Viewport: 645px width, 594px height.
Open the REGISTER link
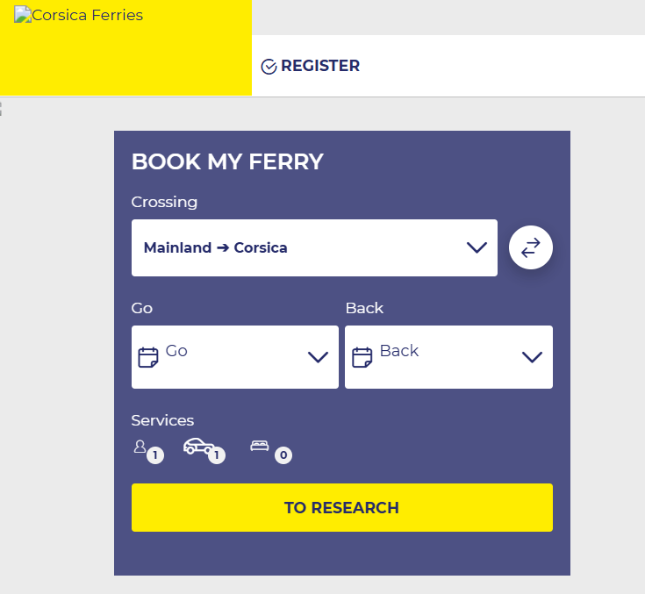(320, 66)
